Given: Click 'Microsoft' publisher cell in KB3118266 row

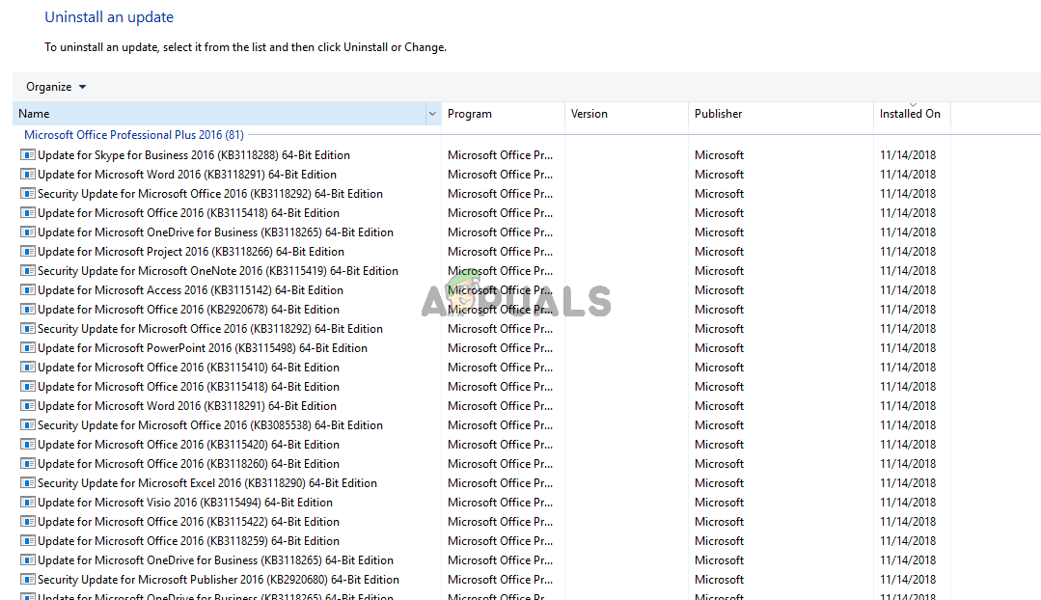Looking at the screenshot, I should click(719, 252).
